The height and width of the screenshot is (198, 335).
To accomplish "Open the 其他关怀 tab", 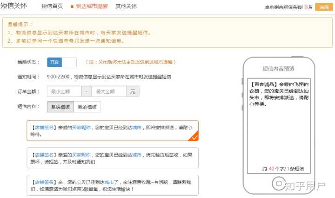I will point(126,6).
